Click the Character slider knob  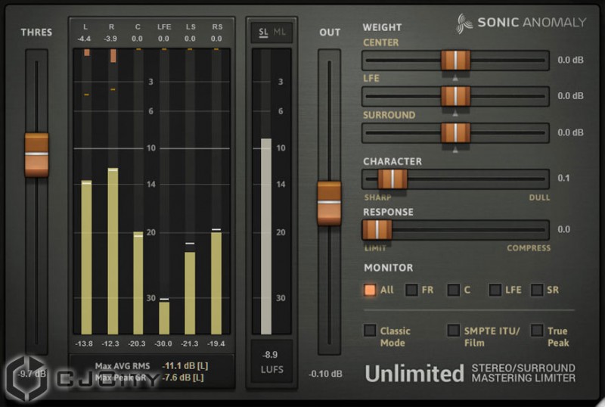[392, 179]
